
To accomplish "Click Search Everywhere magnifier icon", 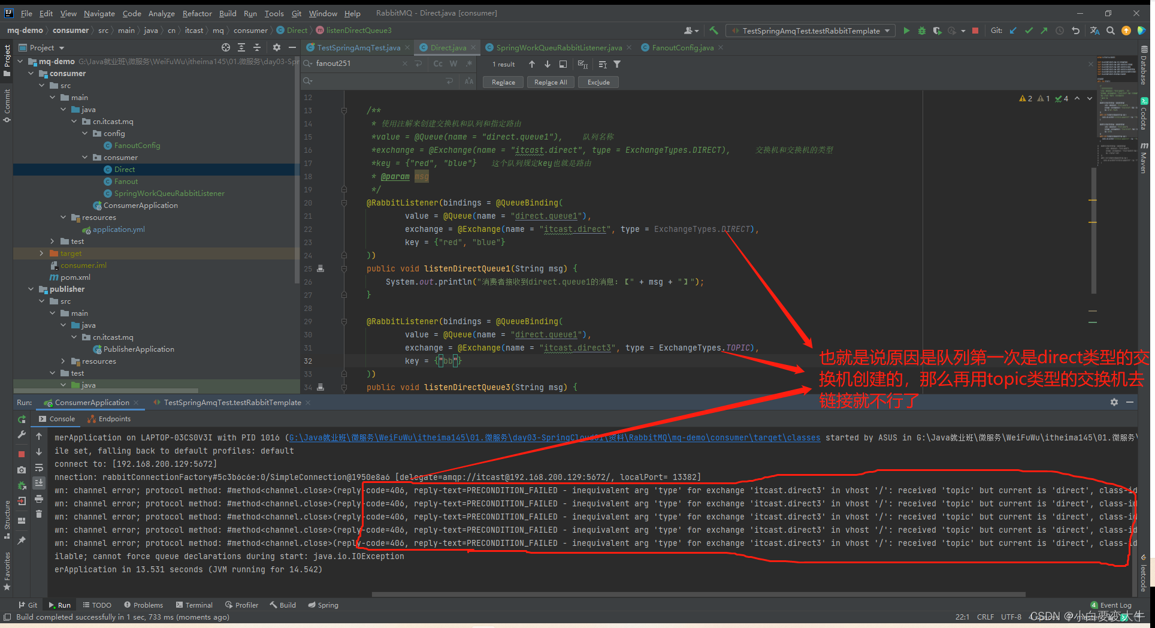I will tap(1111, 31).
